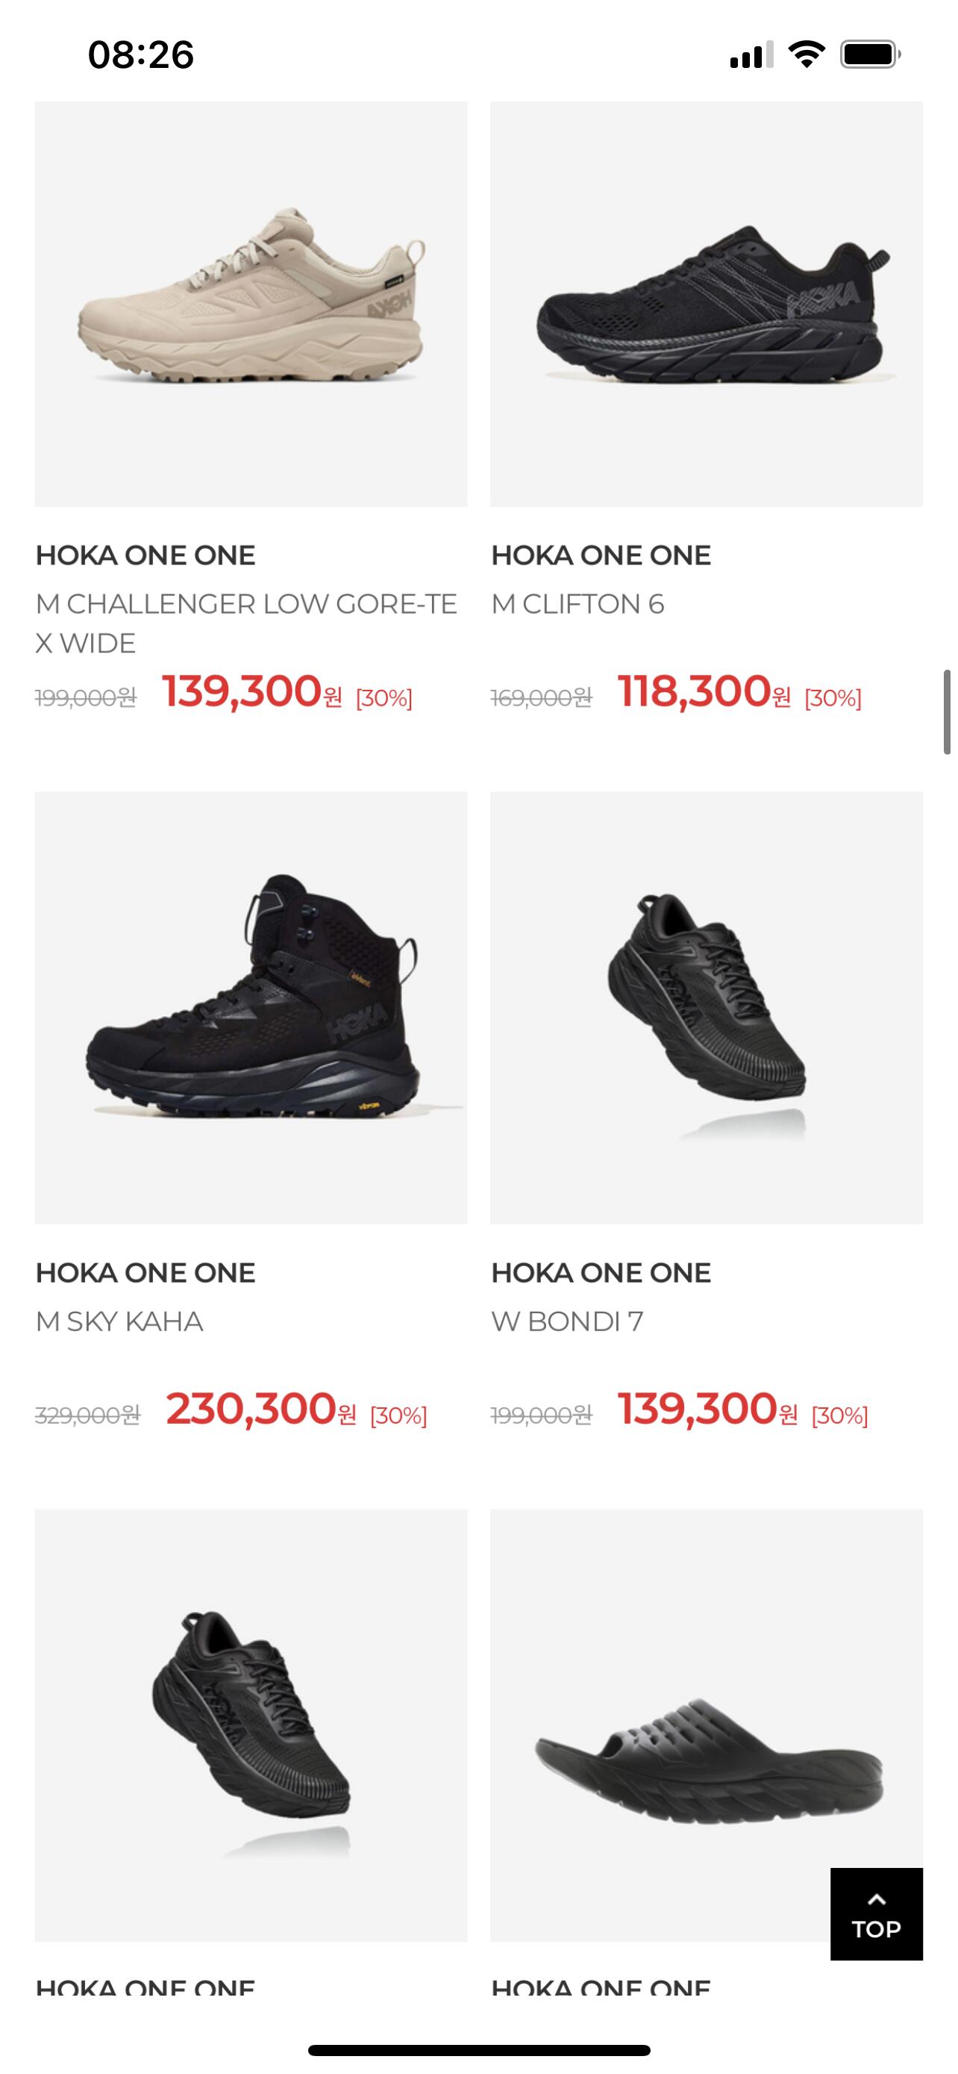Screen dimensions: 958x2074
Task: Tap the TOP scroll-to-top arrow button
Action: [x=876, y=1913]
